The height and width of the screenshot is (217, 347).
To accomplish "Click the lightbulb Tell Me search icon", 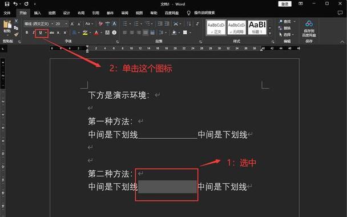I will tap(189, 13).
